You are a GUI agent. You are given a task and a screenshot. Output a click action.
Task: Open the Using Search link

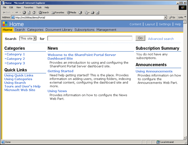(15, 83)
